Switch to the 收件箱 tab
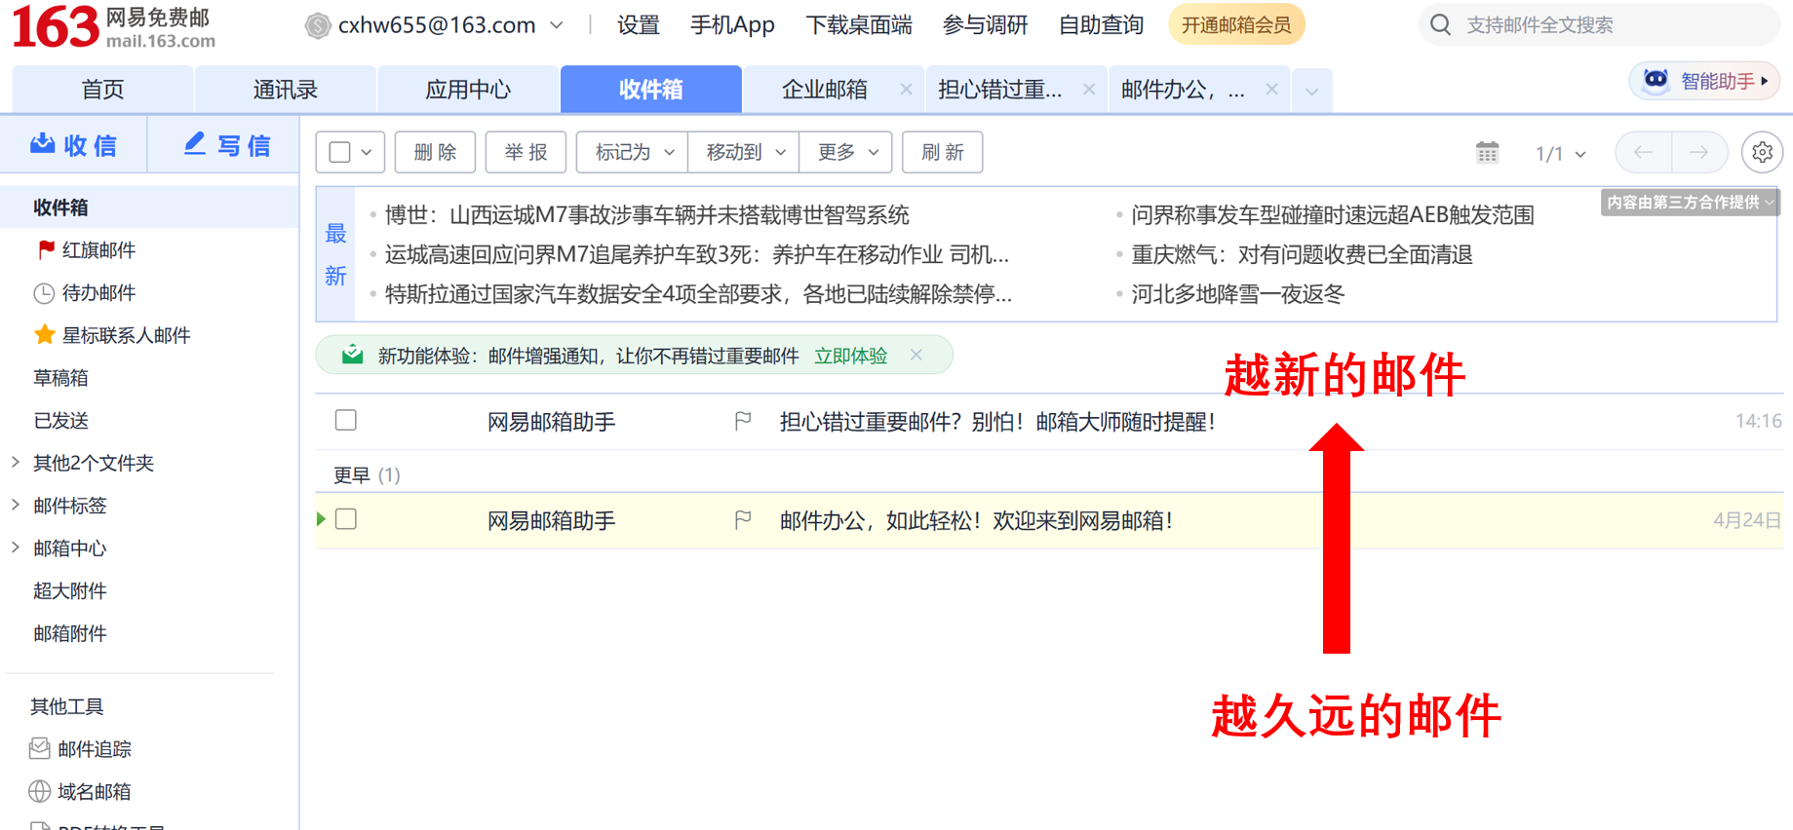1793x830 pixels. point(651,90)
